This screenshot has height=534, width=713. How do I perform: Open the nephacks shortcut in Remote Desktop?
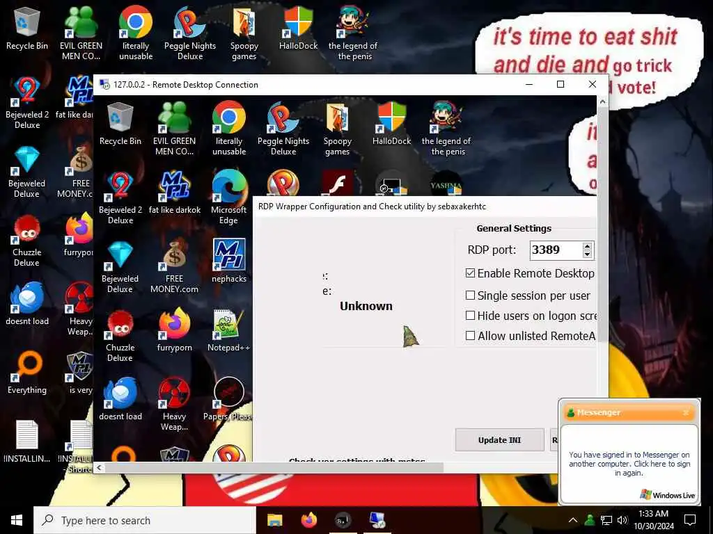[x=228, y=261]
